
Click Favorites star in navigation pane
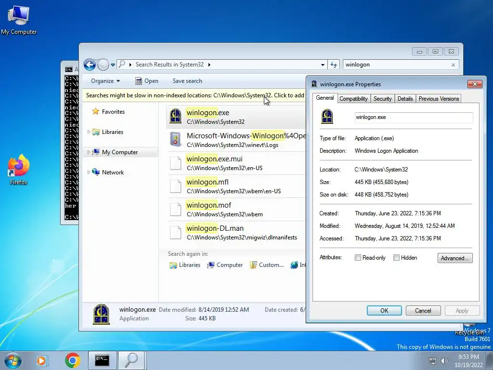click(x=96, y=111)
